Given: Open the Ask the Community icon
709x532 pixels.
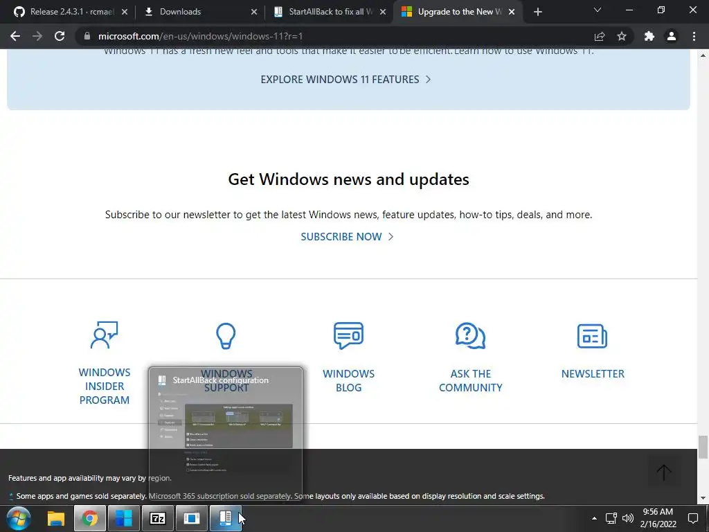Looking at the screenshot, I should pos(470,336).
